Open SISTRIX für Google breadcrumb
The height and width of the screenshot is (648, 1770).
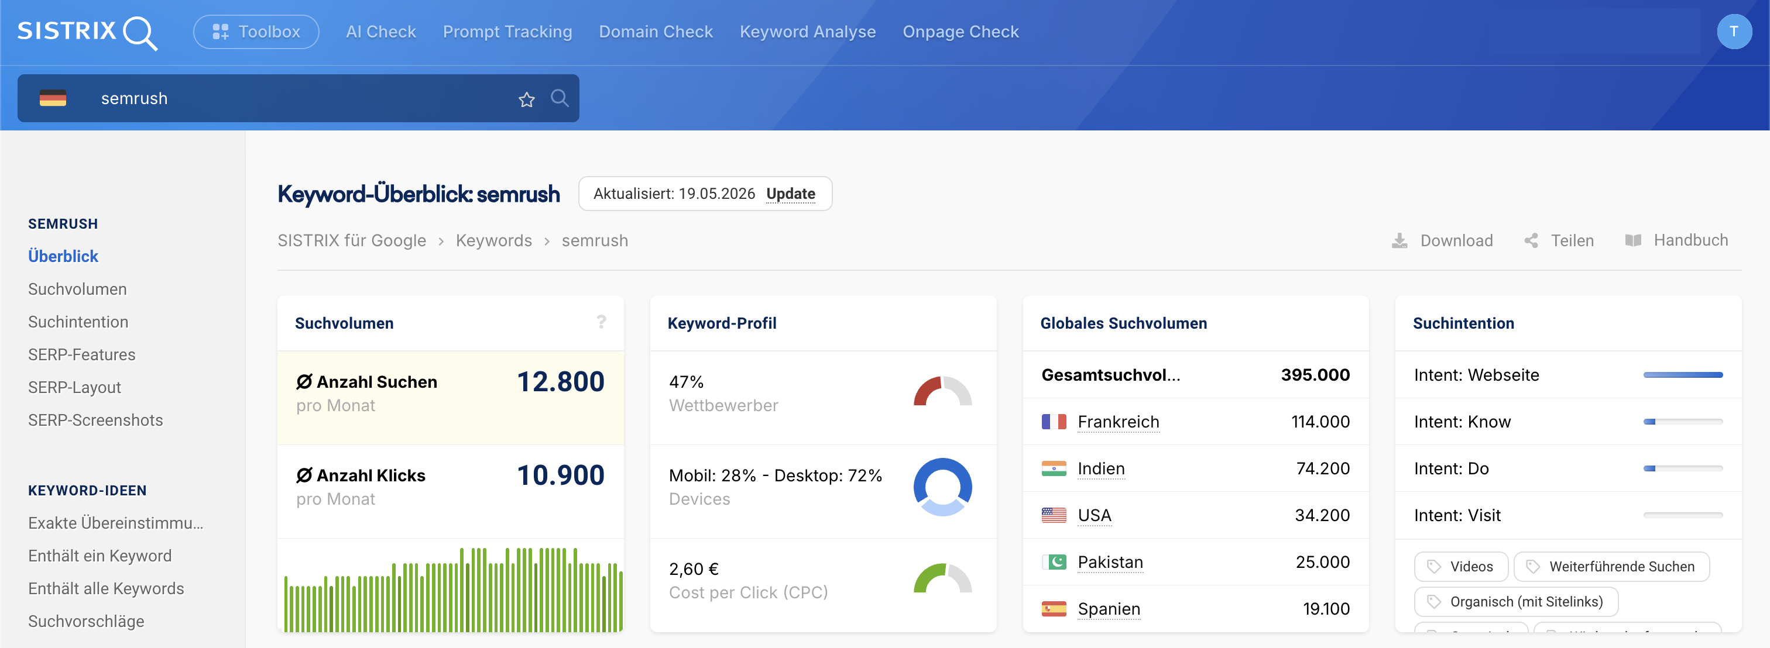coord(352,240)
